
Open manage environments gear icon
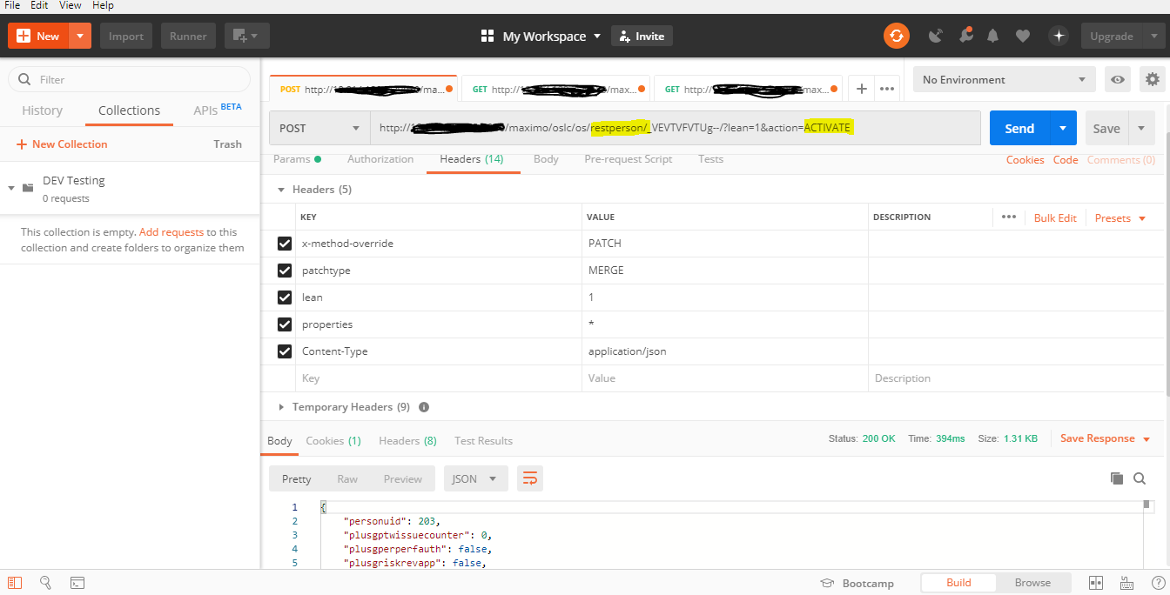point(1153,79)
